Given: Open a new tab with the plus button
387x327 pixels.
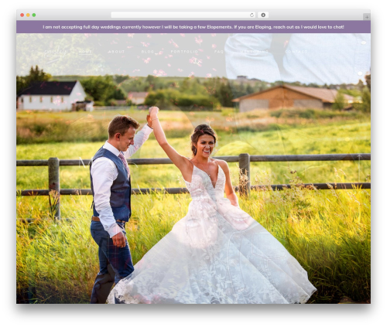Looking at the screenshot, I should pyautogui.click(x=367, y=17).
